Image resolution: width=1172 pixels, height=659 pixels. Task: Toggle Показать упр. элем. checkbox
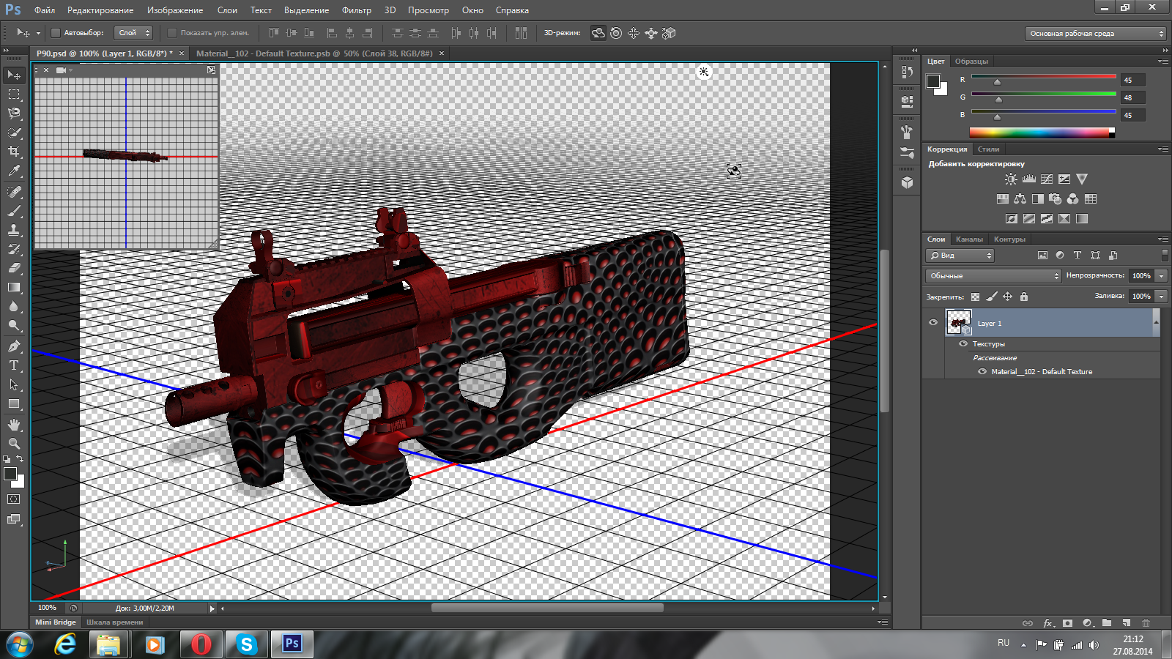pyautogui.click(x=172, y=33)
